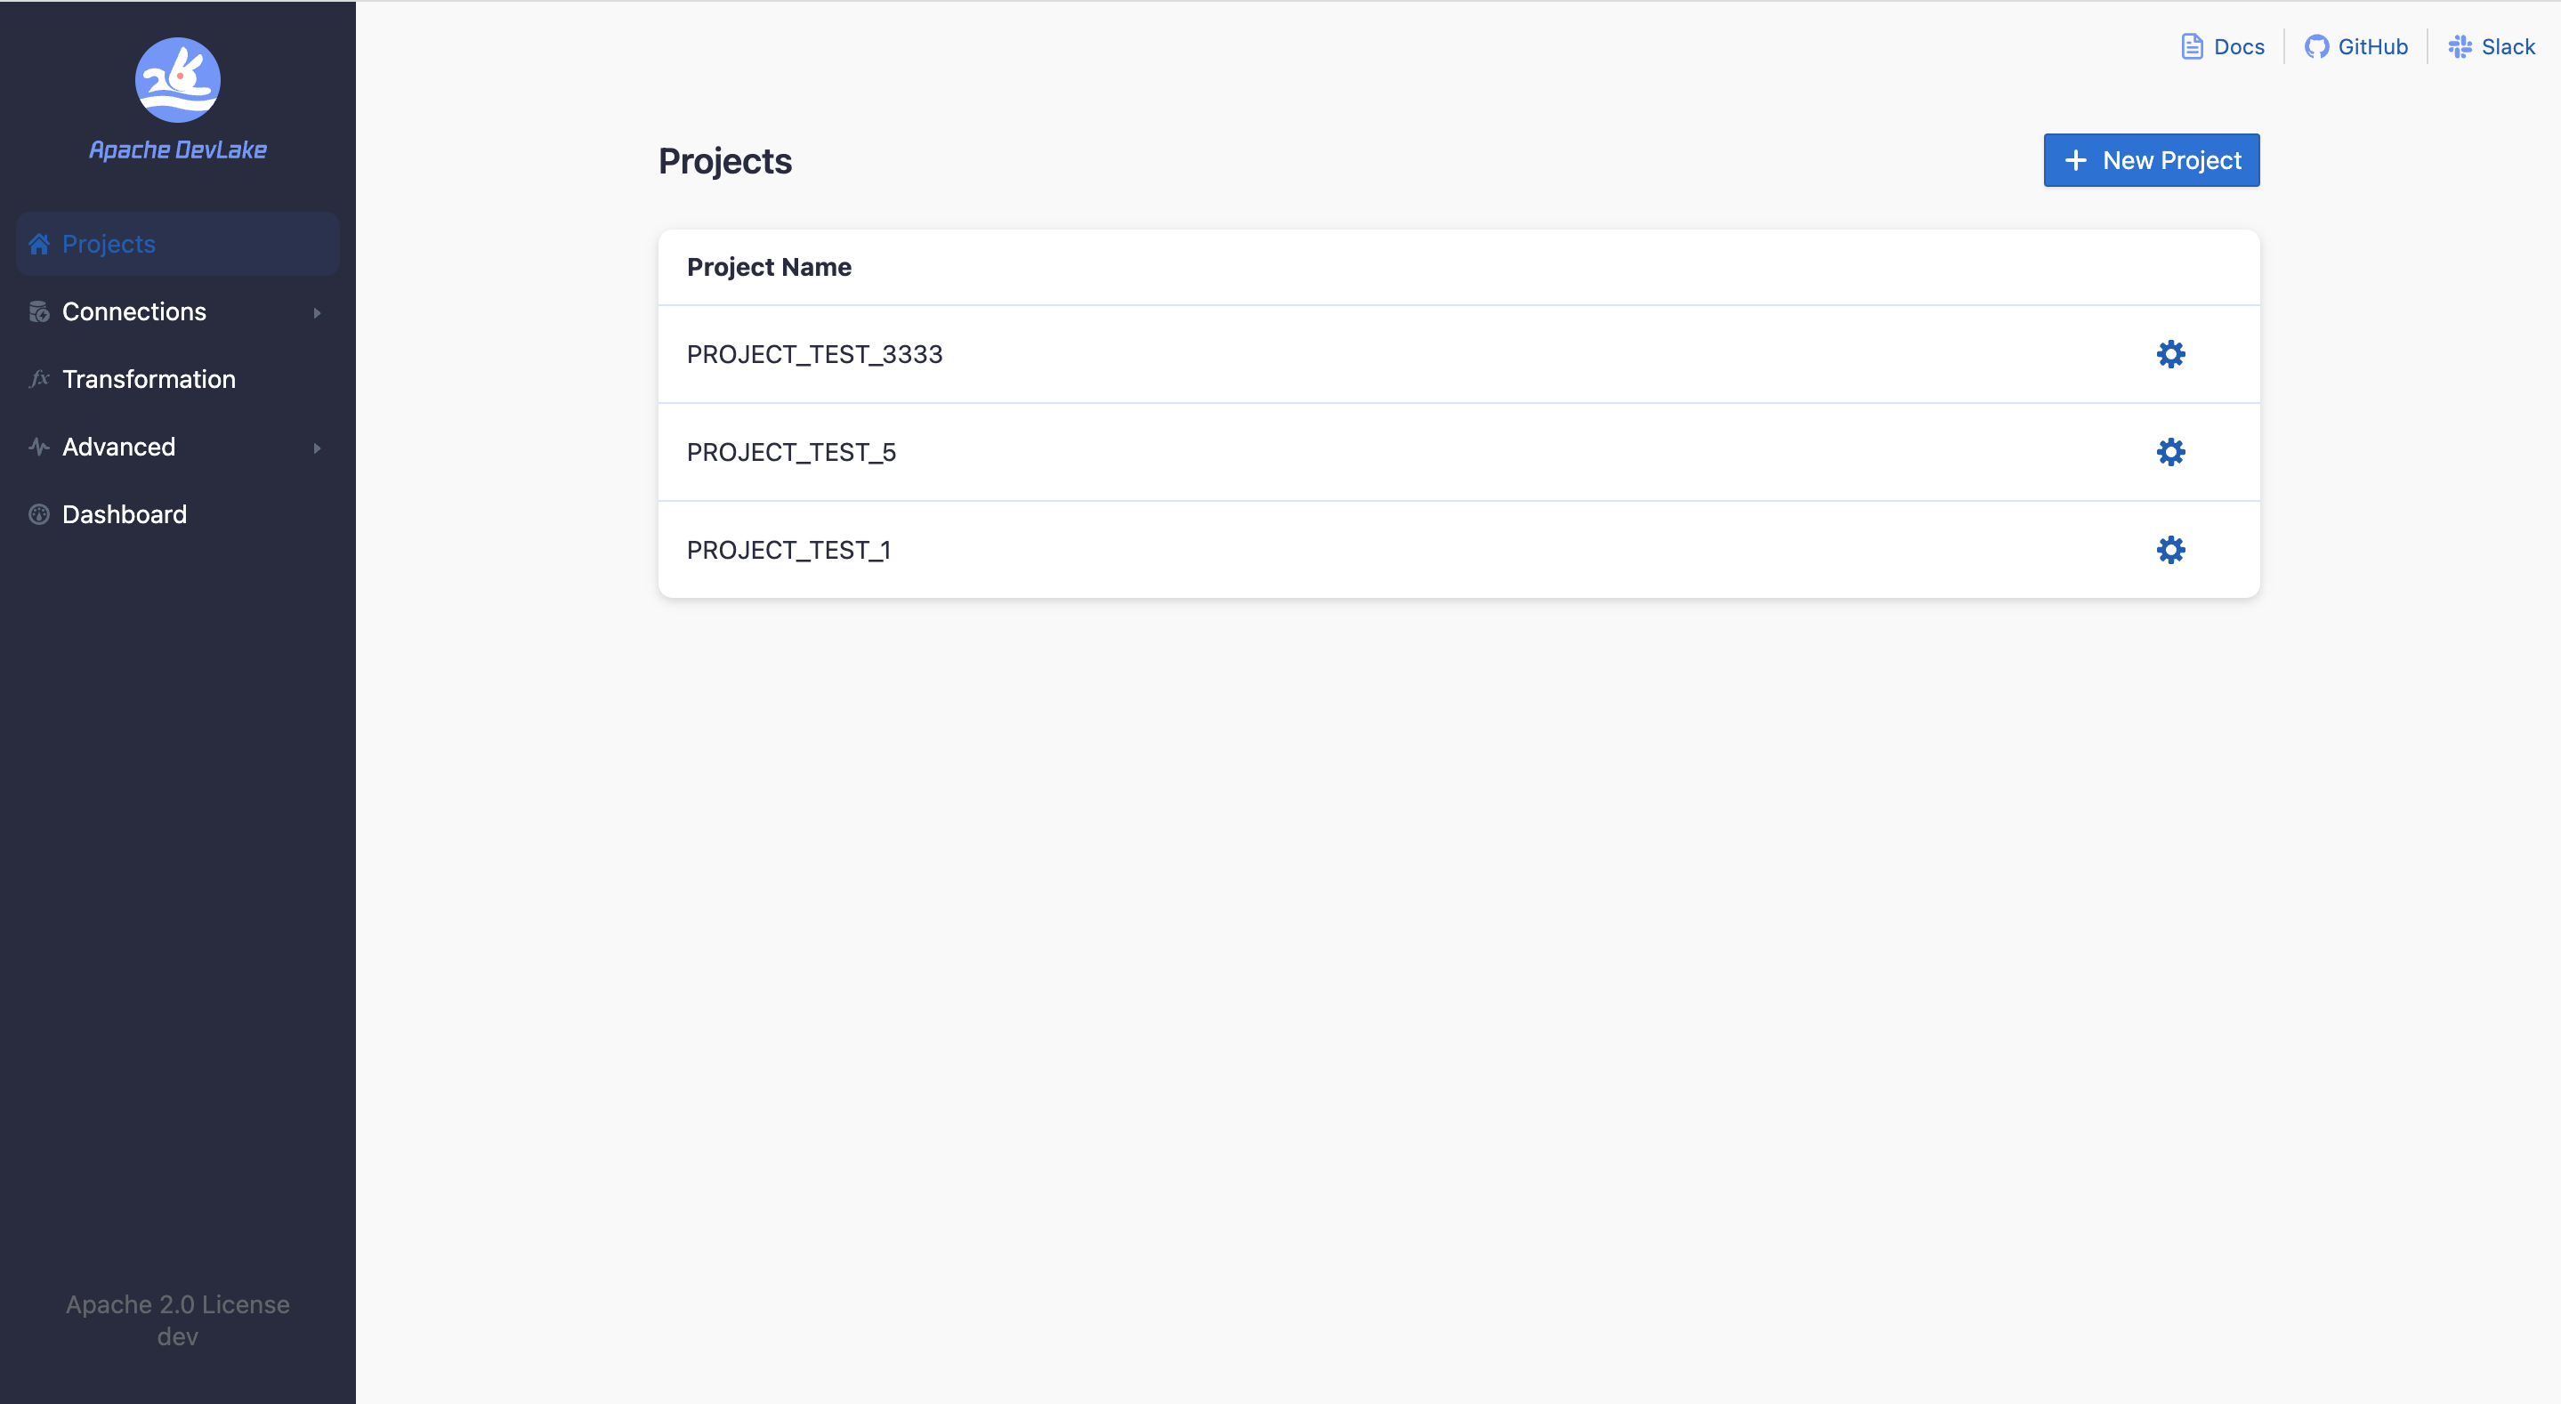The width and height of the screenshot is (2561, 1404).
Task: Open settings gear for PROJECT_TEST_1
Action: (x=2170, y=550)
